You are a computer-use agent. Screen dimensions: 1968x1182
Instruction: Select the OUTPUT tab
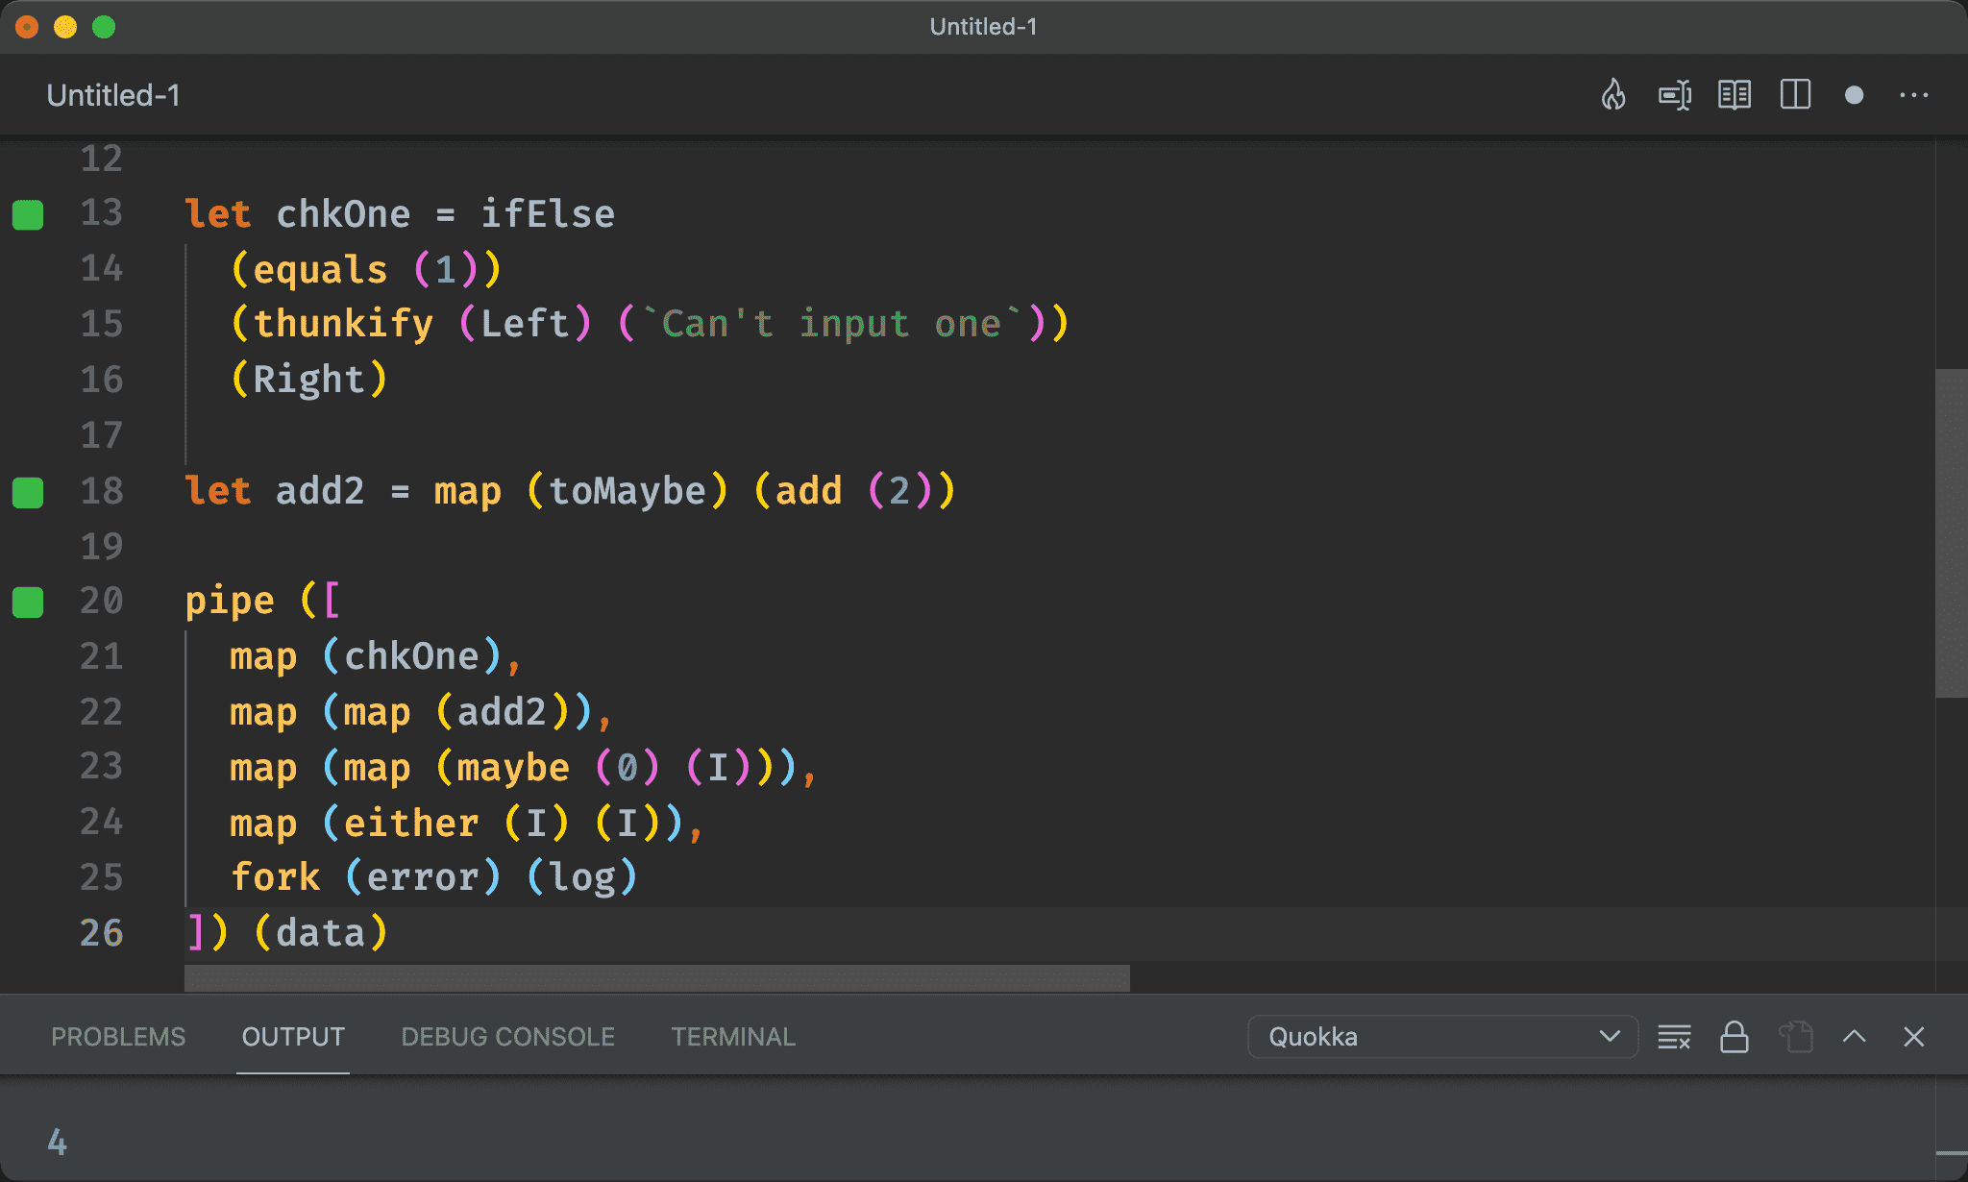tap(293, 1037)
